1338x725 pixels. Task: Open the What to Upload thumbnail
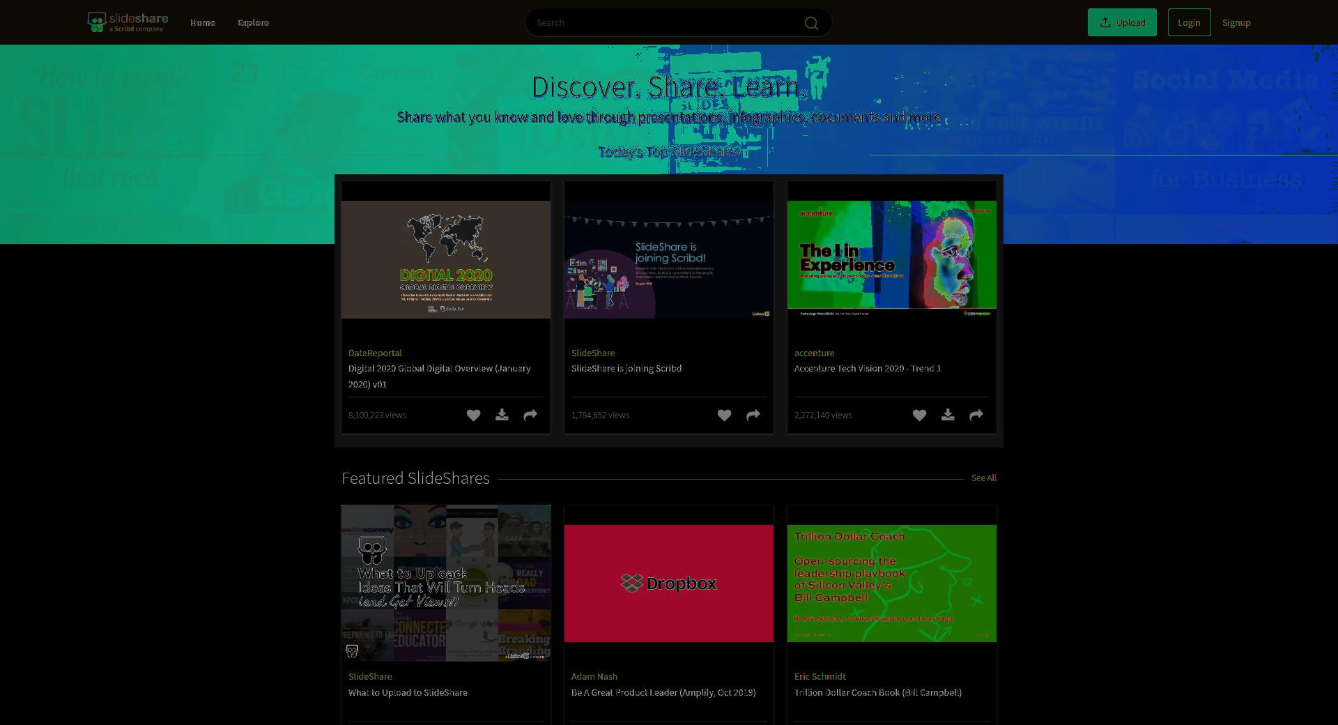[x=446, y=583]
